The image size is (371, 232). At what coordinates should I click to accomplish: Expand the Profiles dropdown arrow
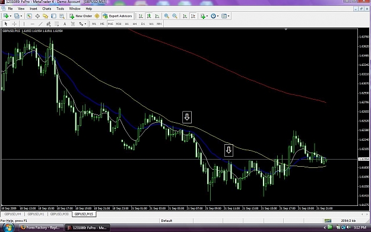coord(21,16)
